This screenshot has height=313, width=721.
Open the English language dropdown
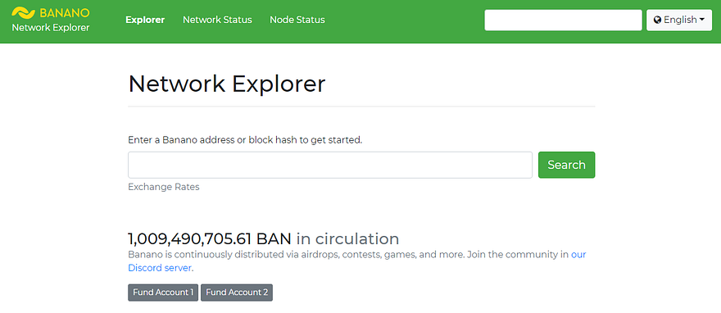click(679, 20)
